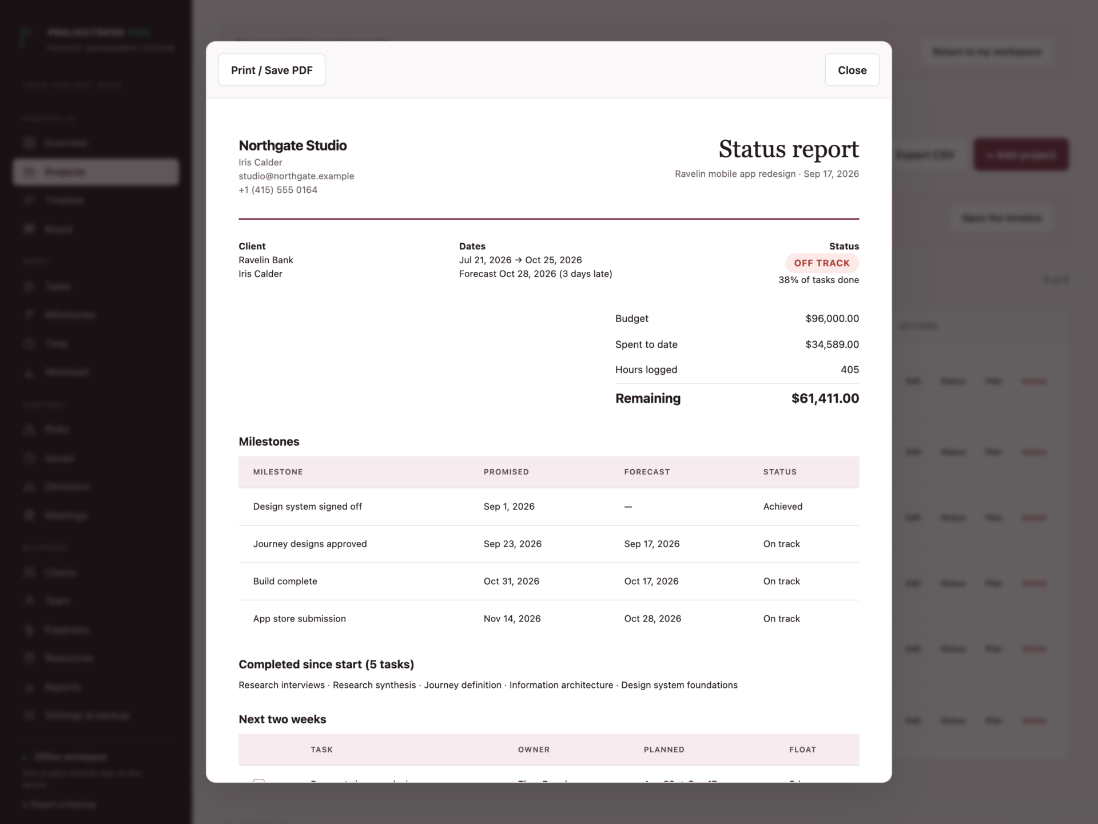The height and width of the screenshot is (824, 1098).
Task: Click the 405 hours logged value
Action: pos(850,370)
